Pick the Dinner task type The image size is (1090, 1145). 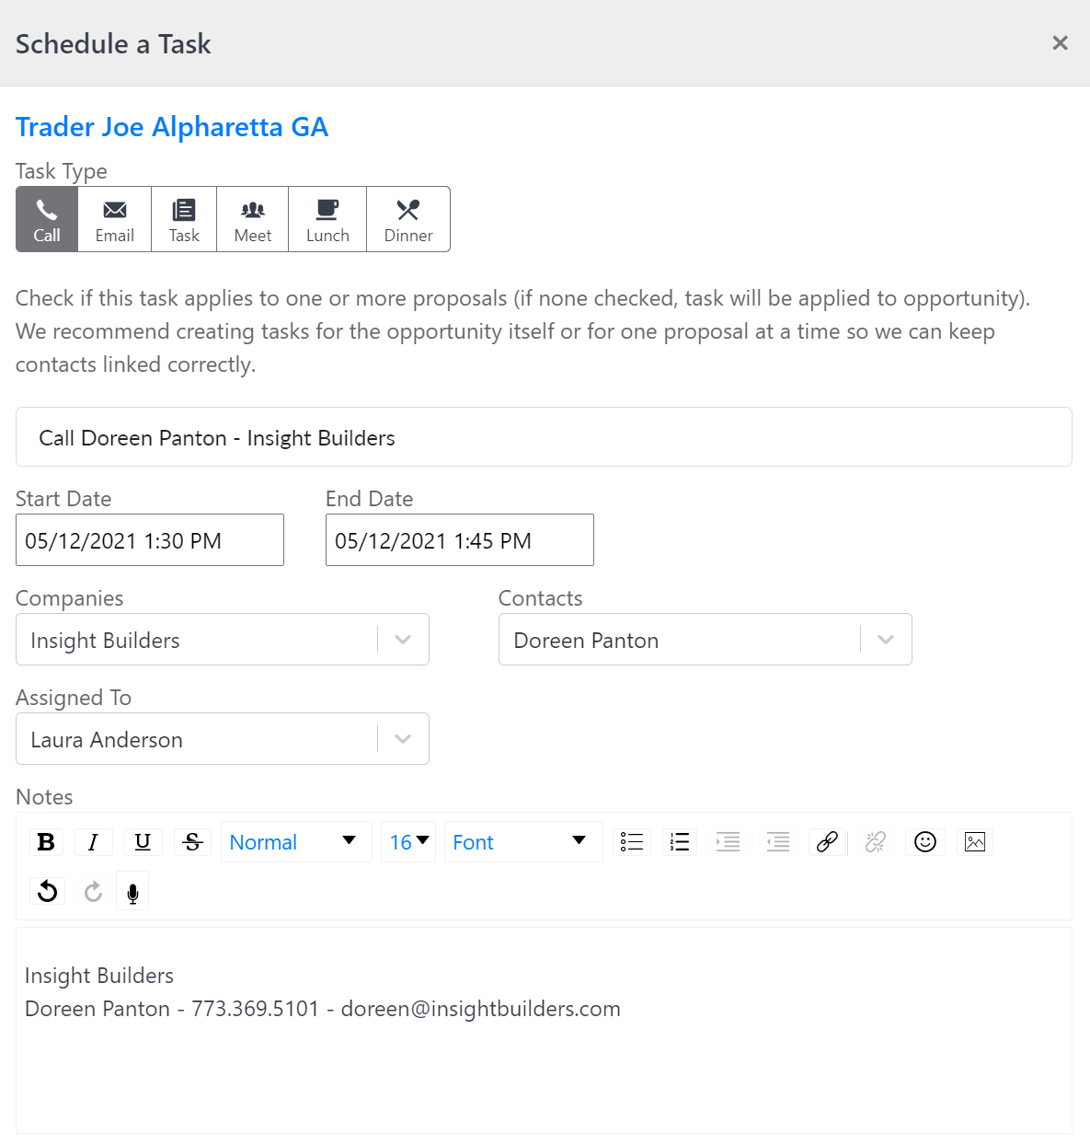408,219
